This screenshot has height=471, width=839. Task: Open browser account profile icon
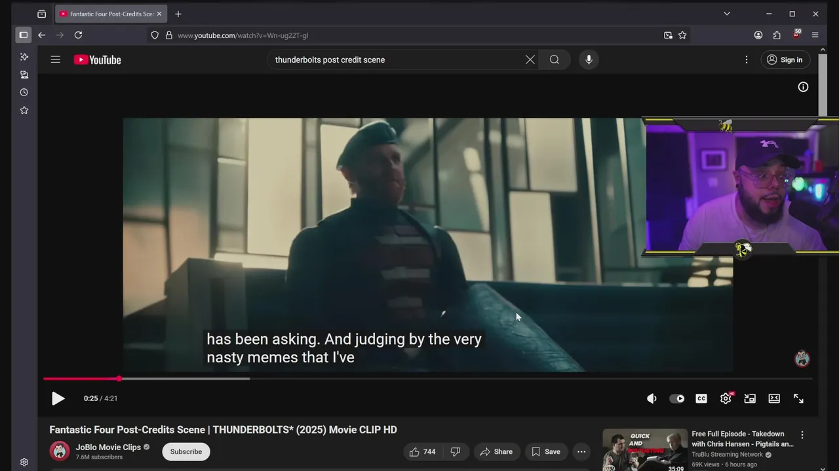(758, 35)
